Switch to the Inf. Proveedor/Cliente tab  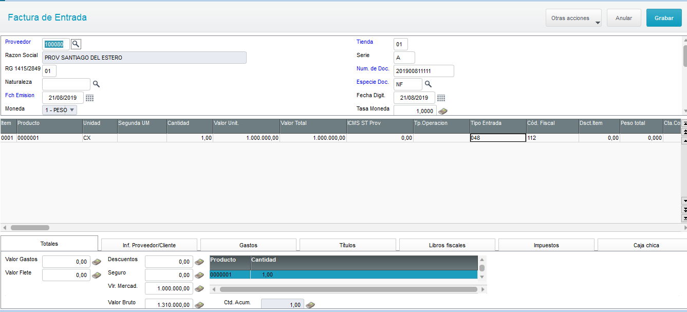point(150,245)
